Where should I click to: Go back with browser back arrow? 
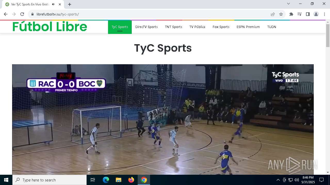coord(6,14)
